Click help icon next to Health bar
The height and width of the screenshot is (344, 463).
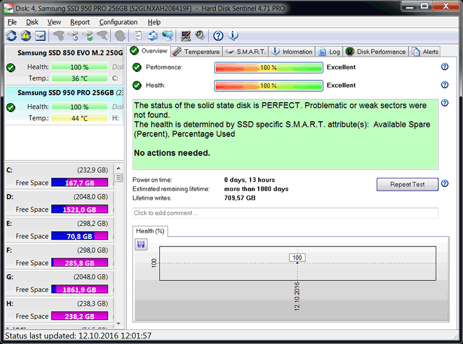[444, 85]
